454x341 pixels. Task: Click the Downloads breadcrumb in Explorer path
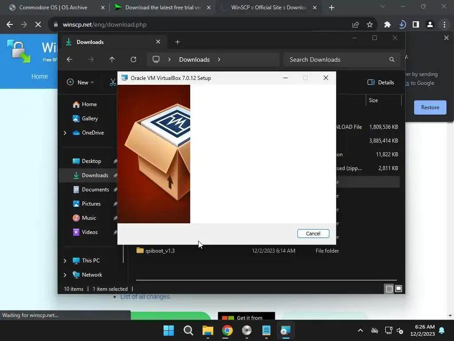click(194, 59)
